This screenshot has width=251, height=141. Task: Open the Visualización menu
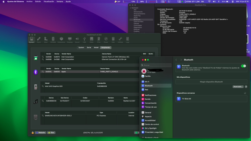point(49,2)
